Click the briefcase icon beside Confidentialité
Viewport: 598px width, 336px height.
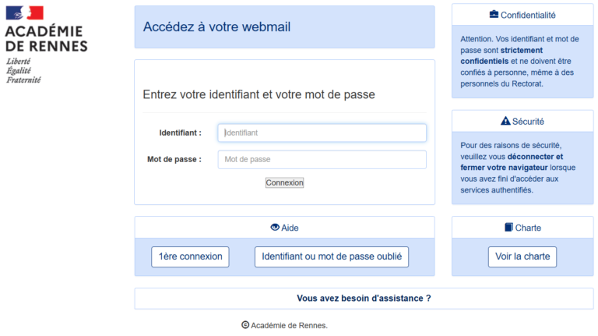(494, 15)
